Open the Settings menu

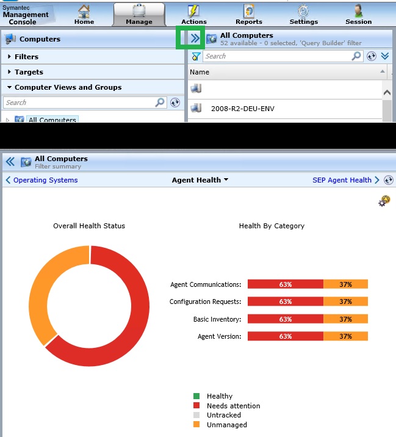303,15
